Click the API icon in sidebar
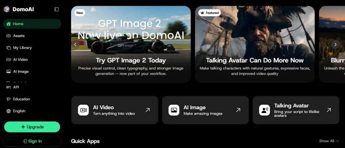345x148 pixels. [8, 87]
